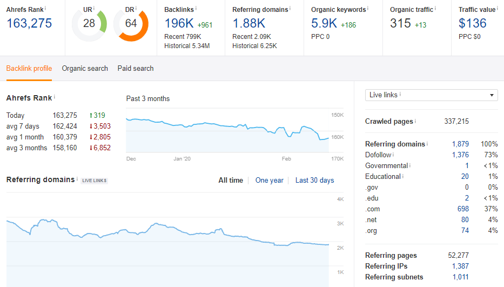Viewport: 504px width, 287px height.
Task: Open the 1,387 referring IPs count
Action: 460,266
